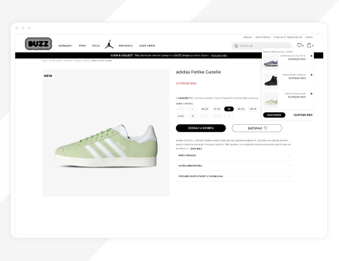Viewport: 339px width, 261px height.
Task: Open black adidas boot thumbnail in cart
Action: [x=271, y=81]
